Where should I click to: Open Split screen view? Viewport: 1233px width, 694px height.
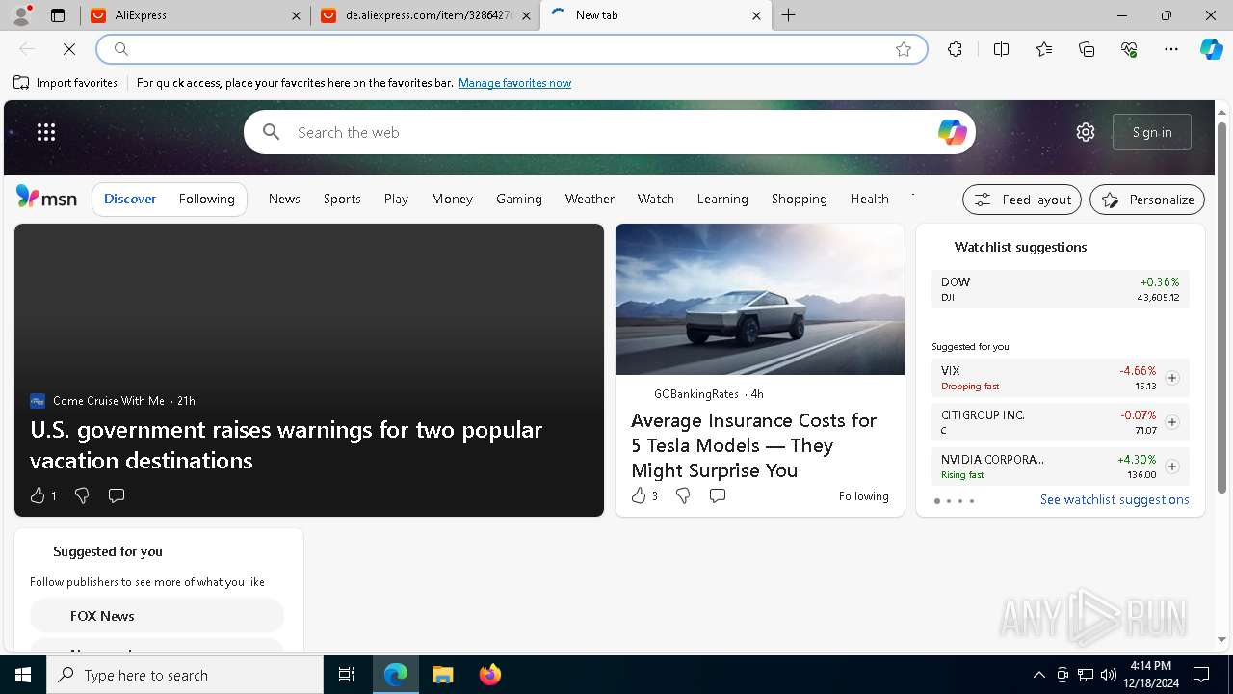click(1001, 49)
